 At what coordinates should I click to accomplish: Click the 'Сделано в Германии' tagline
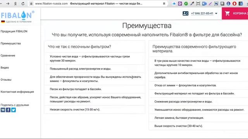point(19,22)
